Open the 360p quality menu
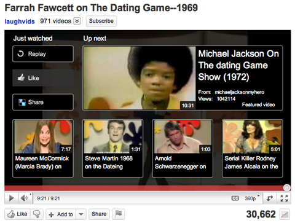295x223 pixels. (252, 198)
